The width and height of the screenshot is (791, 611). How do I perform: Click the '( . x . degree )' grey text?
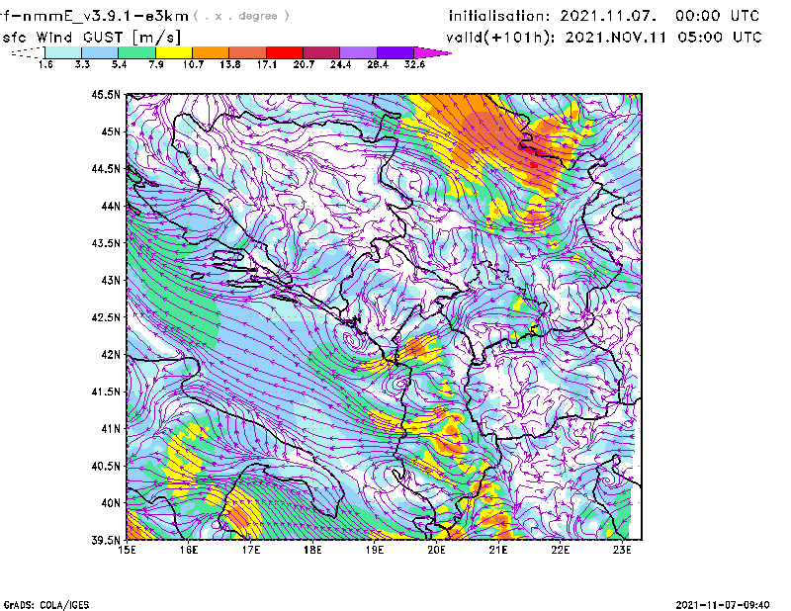coord(241,16)
